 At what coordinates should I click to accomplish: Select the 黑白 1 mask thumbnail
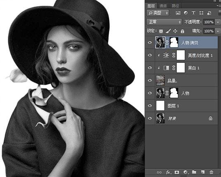181,68
